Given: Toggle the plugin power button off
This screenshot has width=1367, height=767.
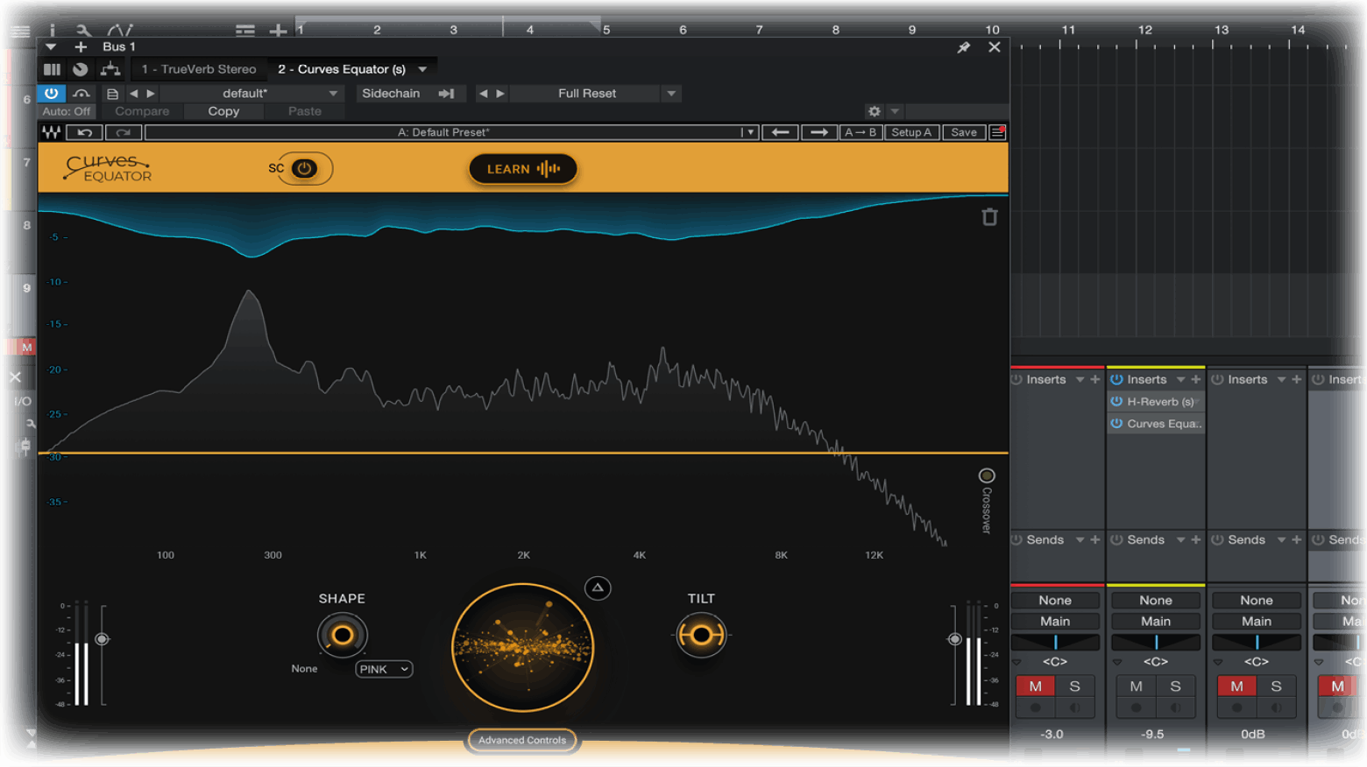Looking at the screenshot, I should click(x=51, y=93).
